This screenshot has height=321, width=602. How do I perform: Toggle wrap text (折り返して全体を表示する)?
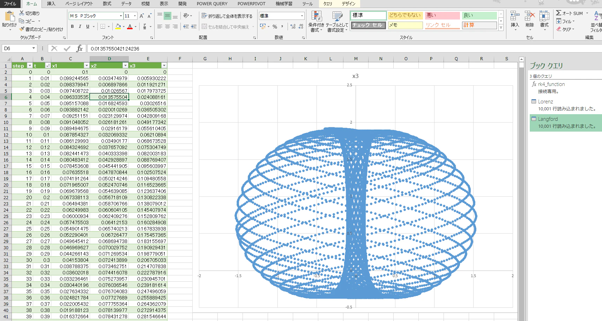pyautogui.click(x=227, y=16)
